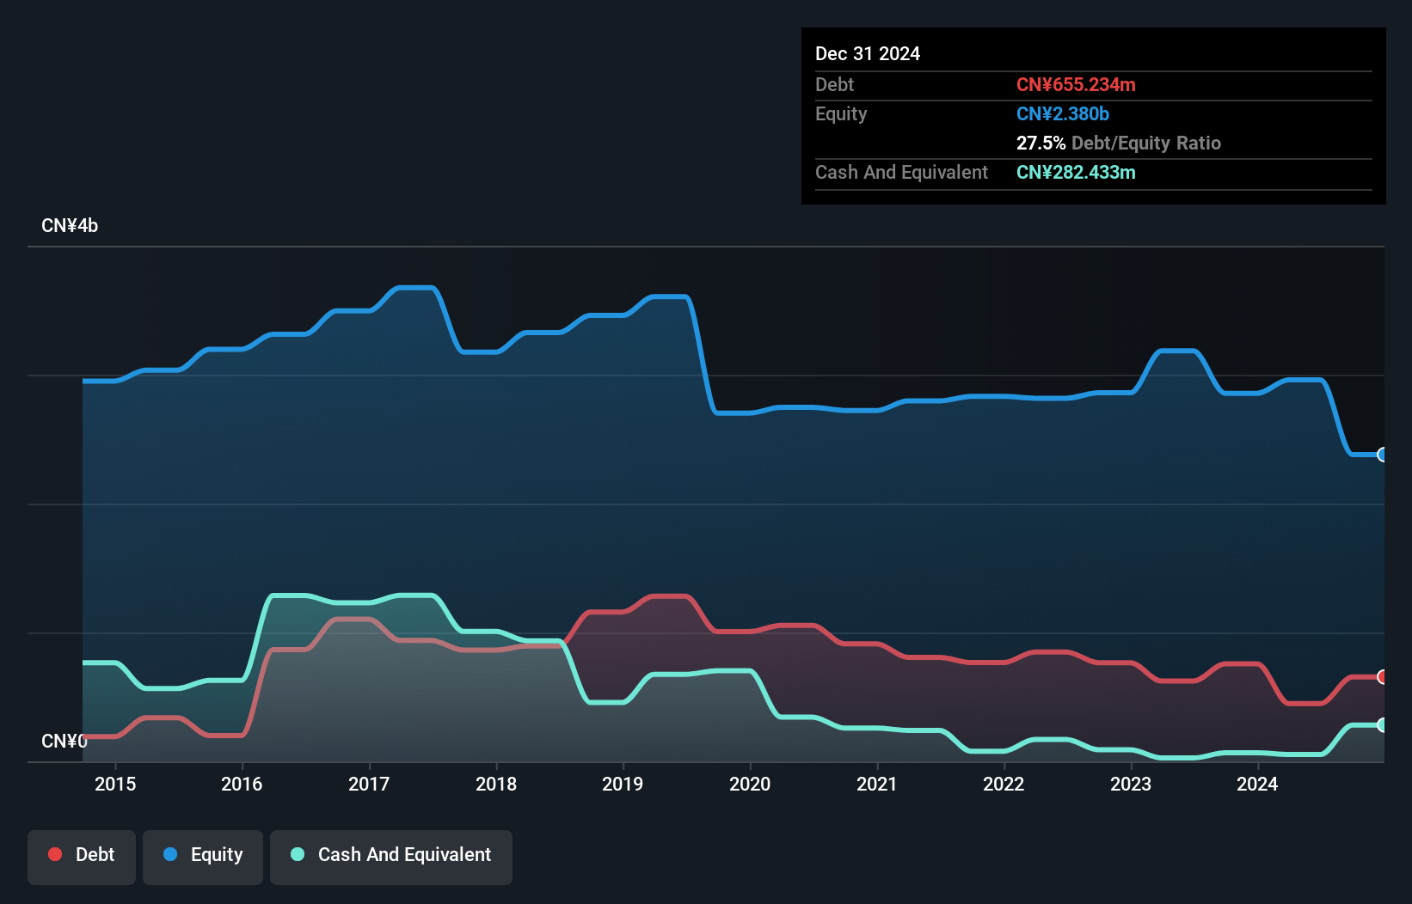Select the red Debt endpoint marker
Image resolution: width=1412 pixels, height=904 pixels.
[1382, 677]
